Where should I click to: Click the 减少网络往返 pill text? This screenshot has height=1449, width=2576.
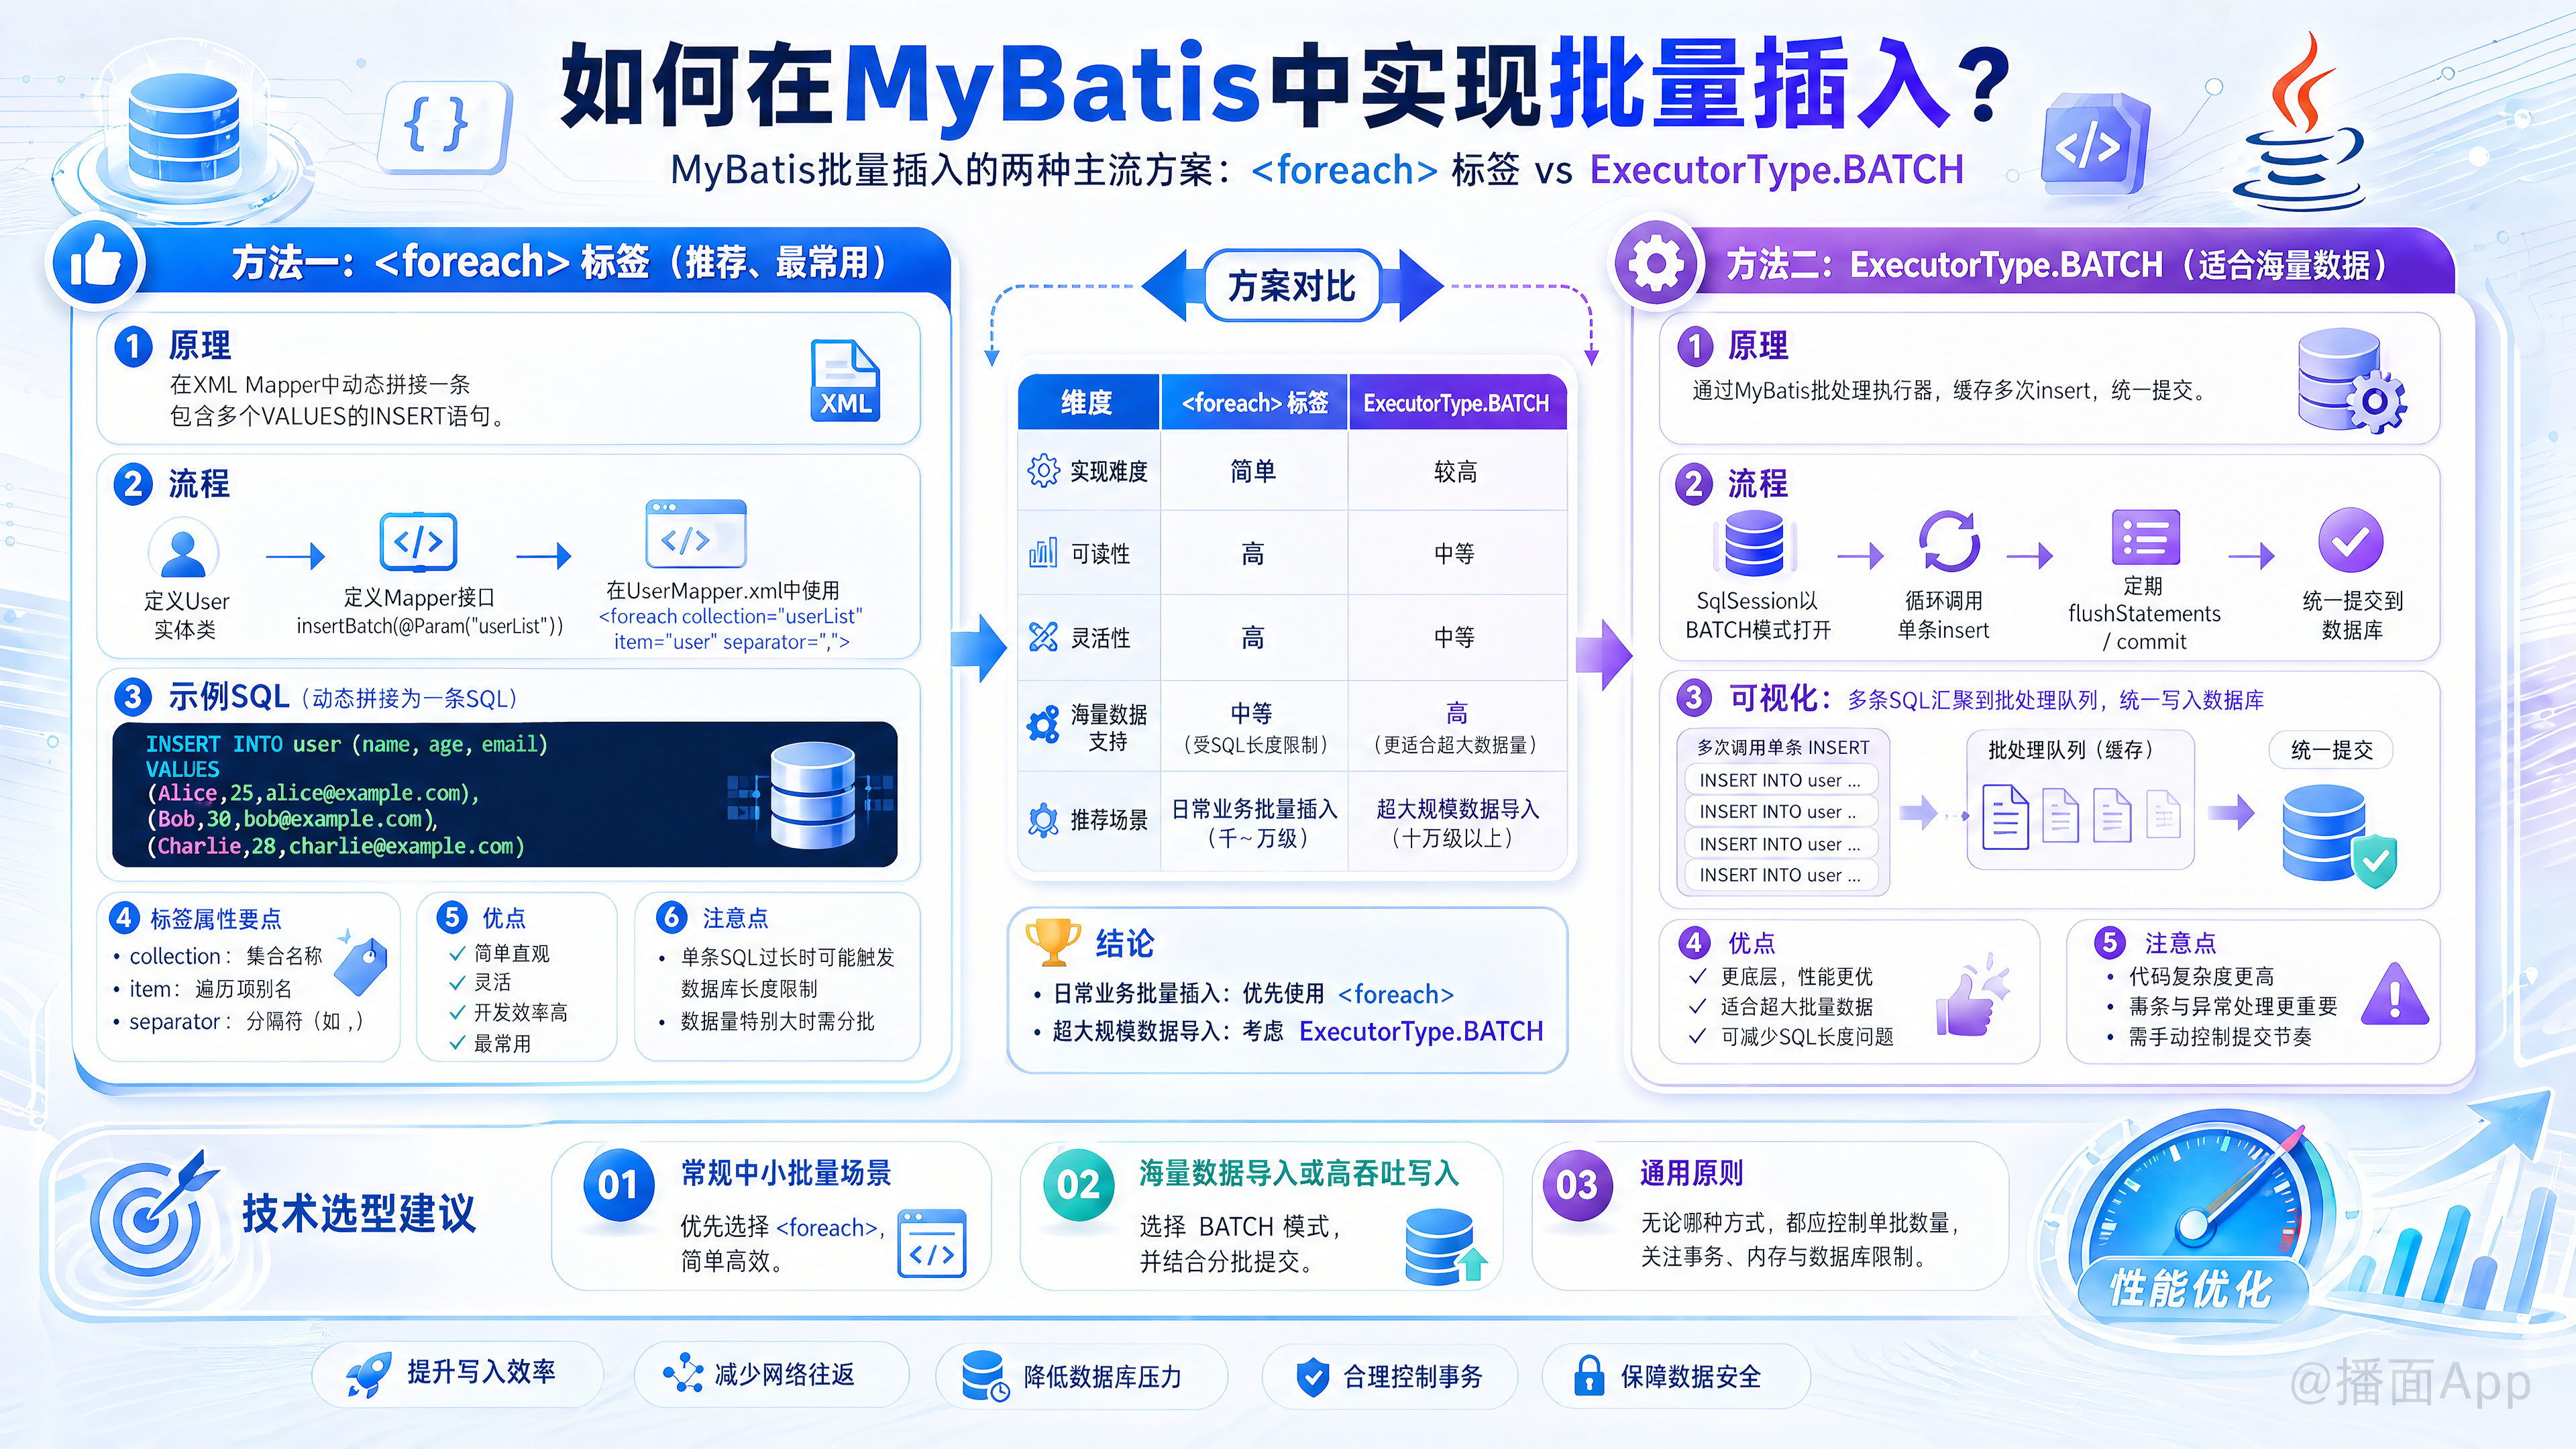[785, 1374]
